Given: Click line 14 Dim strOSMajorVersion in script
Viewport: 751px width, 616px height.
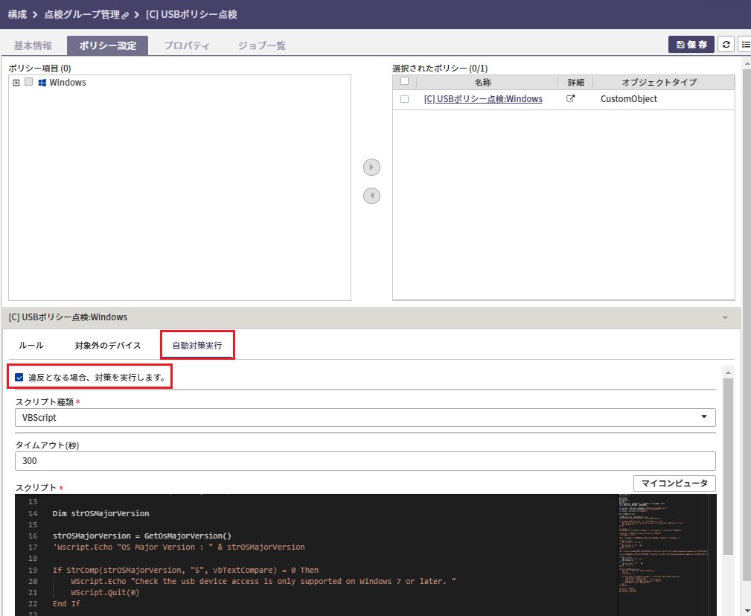Looking at the screenshot, I should pyautogui.click(x=100, y=513).
